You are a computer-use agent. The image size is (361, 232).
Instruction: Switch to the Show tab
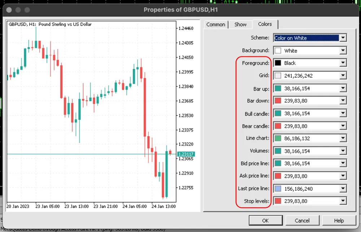[x=240, y=25]
